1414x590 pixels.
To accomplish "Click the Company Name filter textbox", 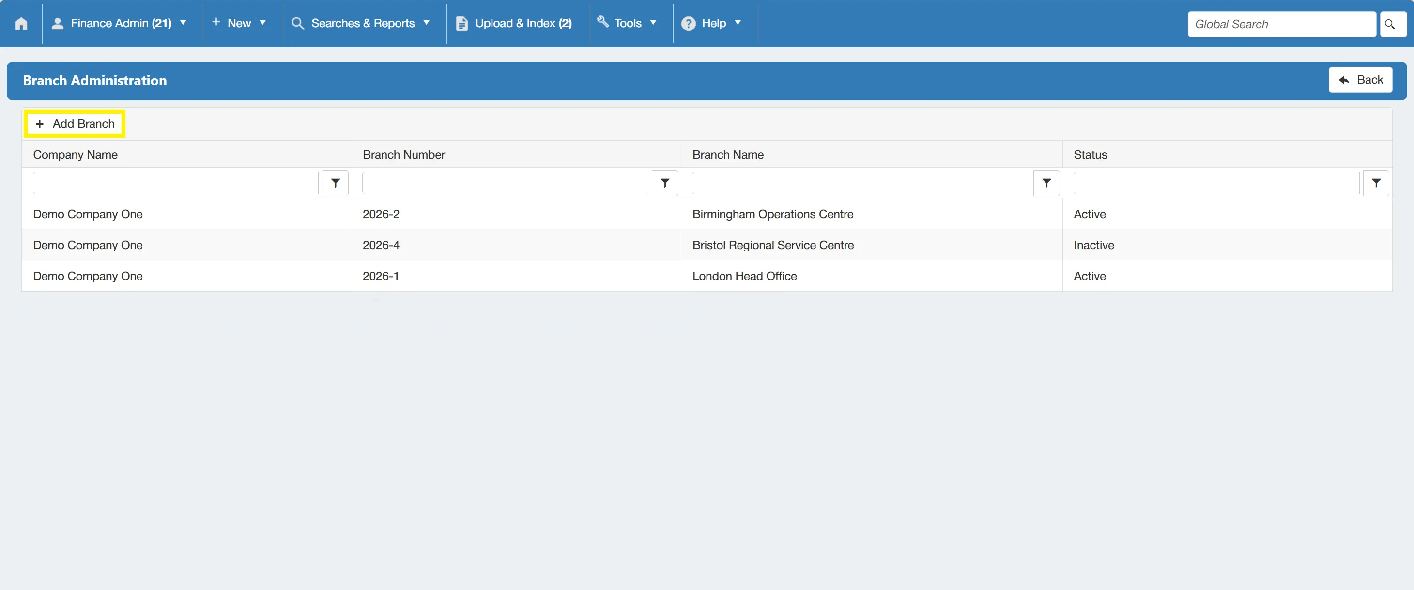I will [x=176, y=183].
